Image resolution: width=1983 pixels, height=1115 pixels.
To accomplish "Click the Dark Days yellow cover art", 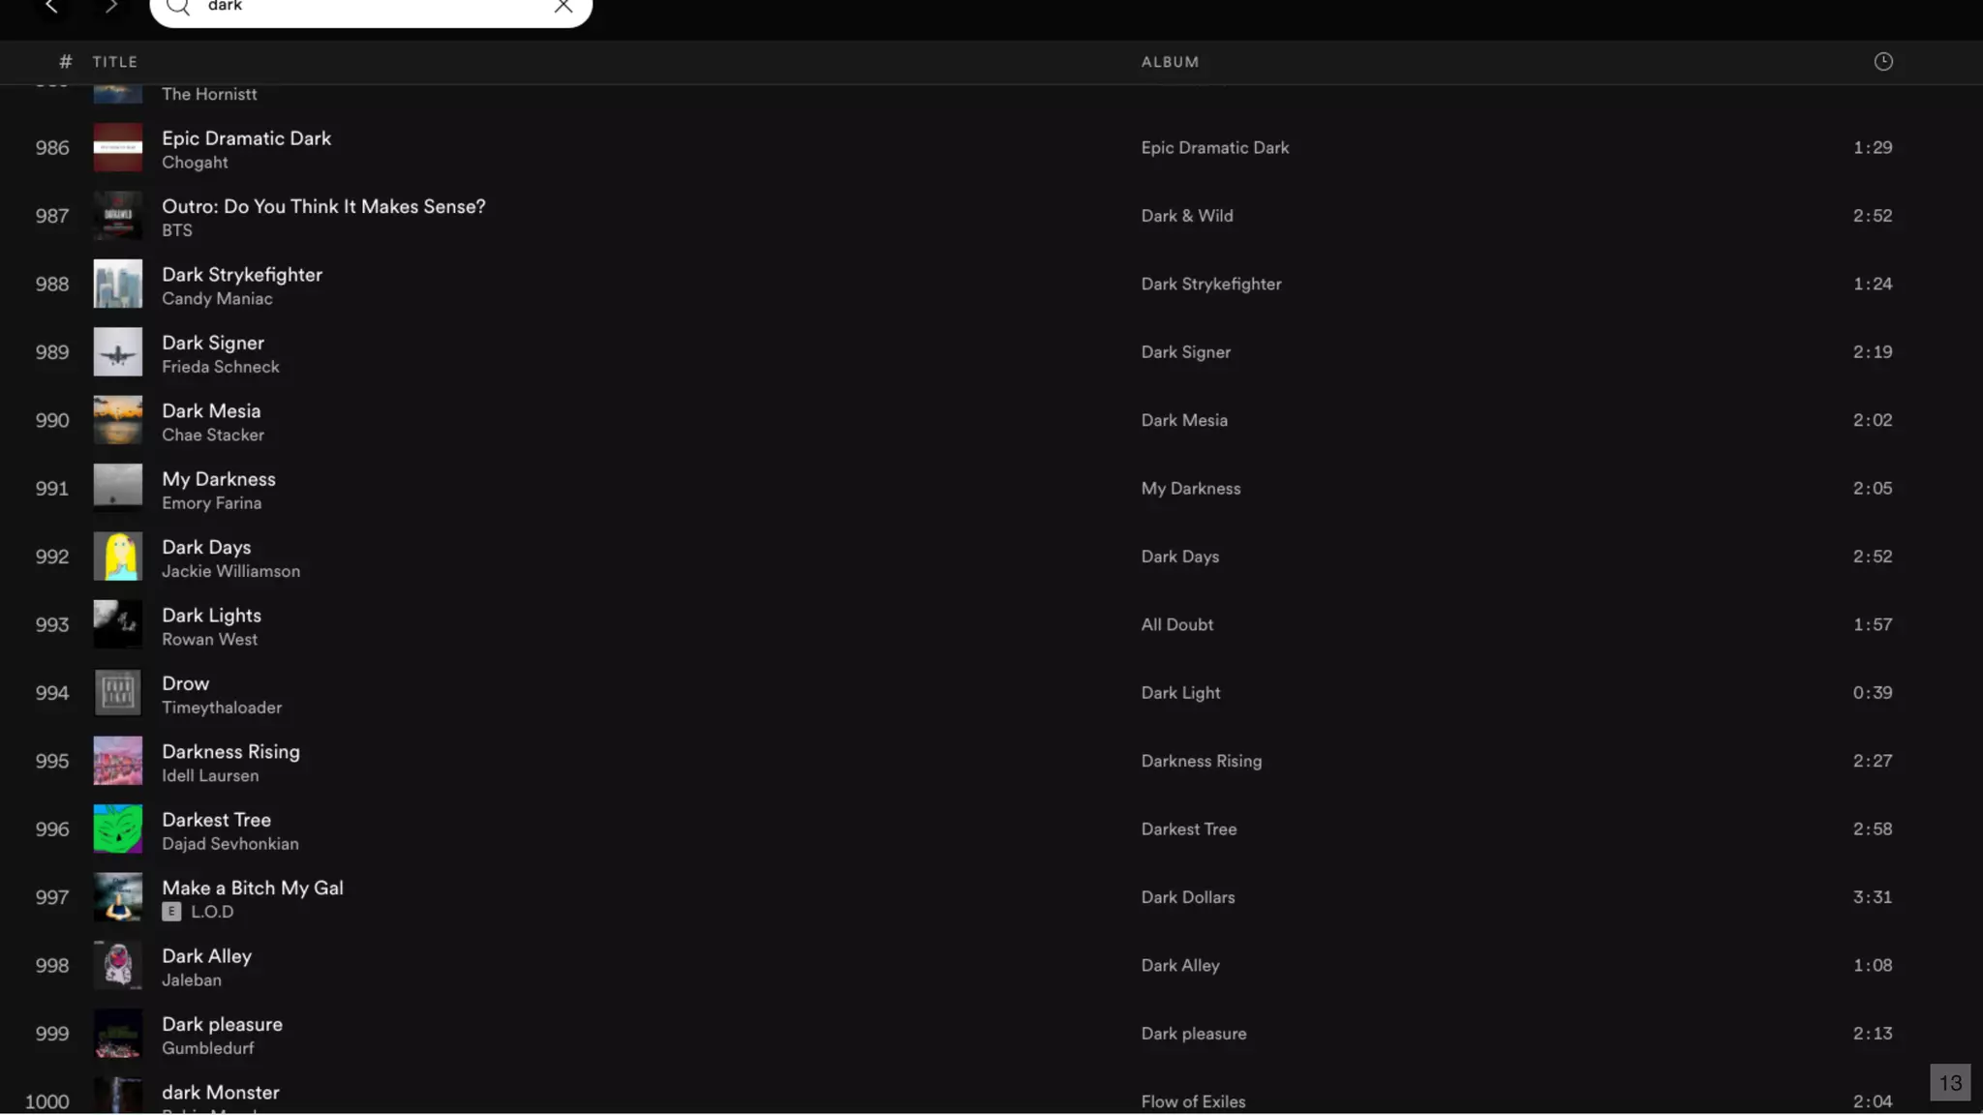I will (x=118, y=557).
